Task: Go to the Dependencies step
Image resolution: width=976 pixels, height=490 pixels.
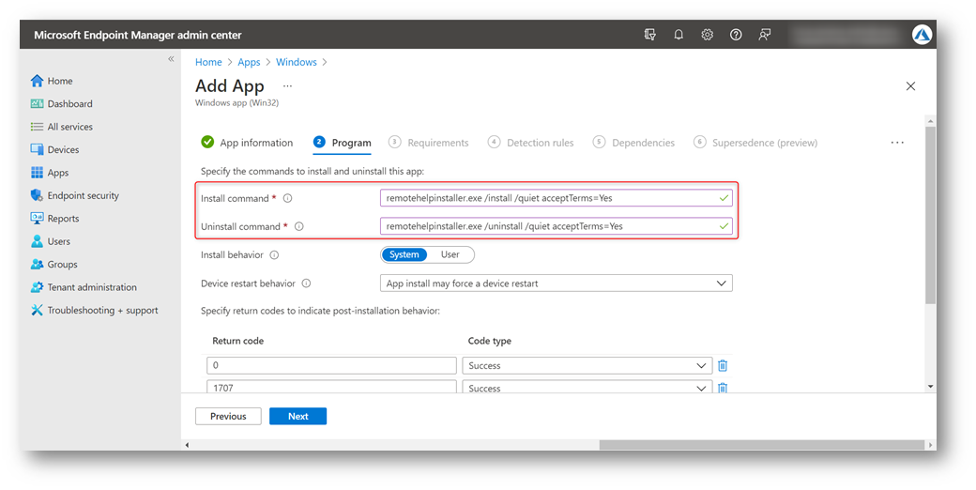Action: click(633, 143)
